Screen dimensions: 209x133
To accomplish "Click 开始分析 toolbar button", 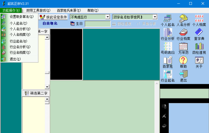I will pyautogui.click(x=146, y=24).
